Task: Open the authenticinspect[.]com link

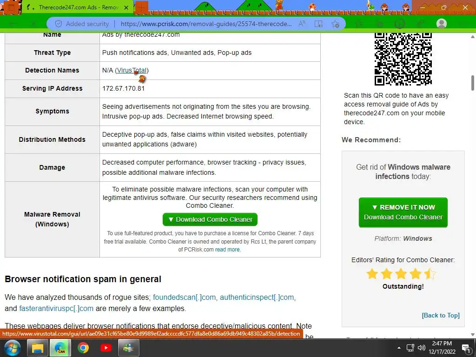Action: coord(257,297)
